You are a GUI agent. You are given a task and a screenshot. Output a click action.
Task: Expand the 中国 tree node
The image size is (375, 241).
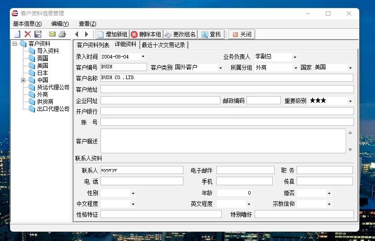[23, 80]
